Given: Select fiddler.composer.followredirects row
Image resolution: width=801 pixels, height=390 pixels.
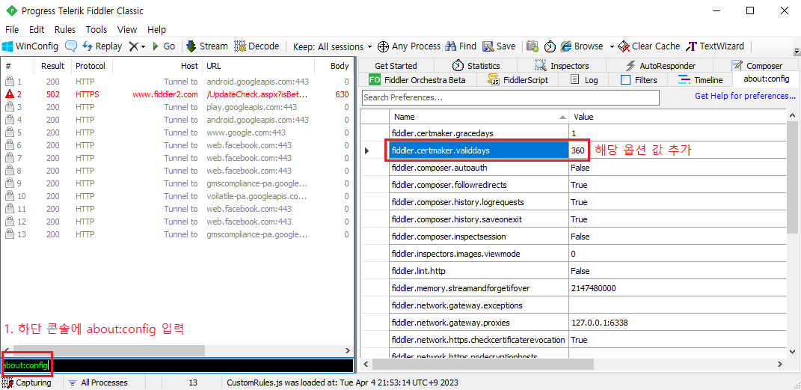Looking at the screenshot, I should point(573,185).
